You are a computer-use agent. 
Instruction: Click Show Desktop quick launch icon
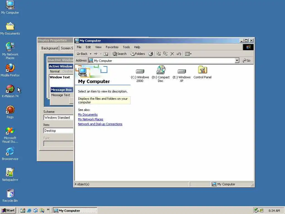click(x=23, y=211)
